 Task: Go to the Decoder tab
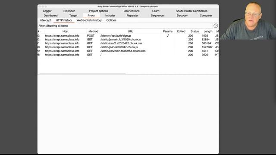(182, 15)
